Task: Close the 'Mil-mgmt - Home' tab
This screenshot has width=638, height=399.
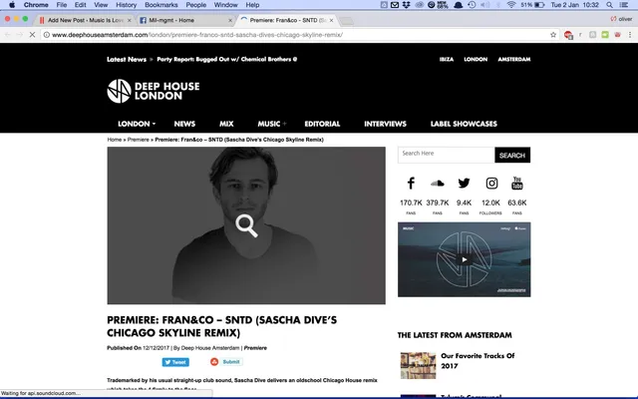Action: (230, 20)
